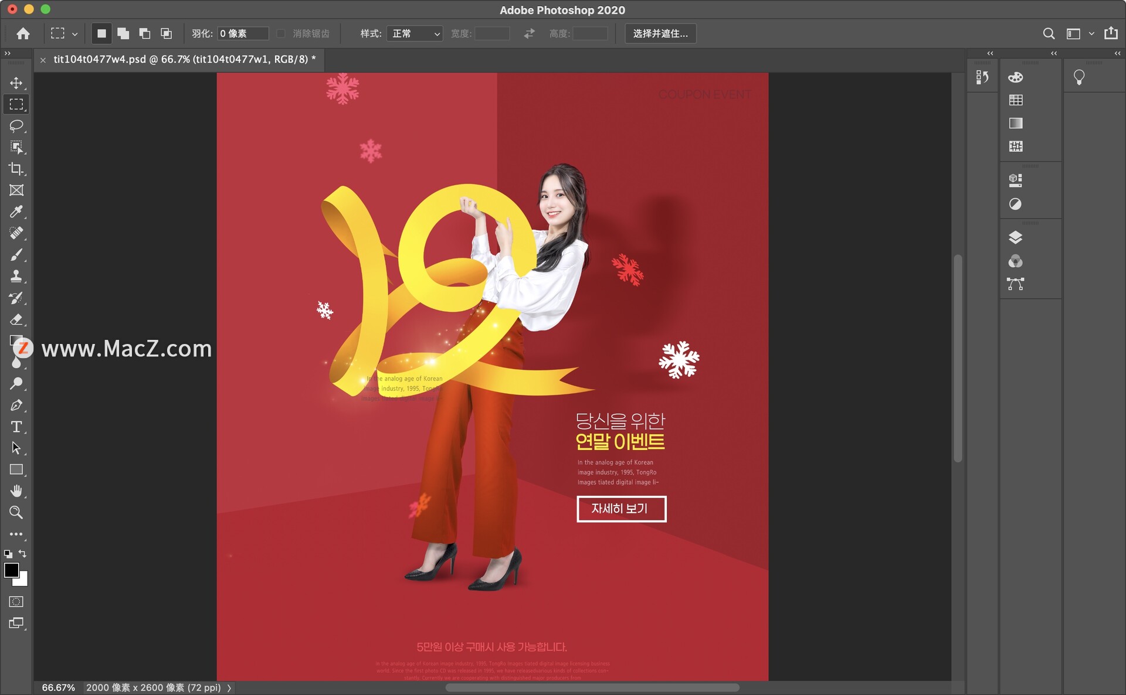Click the 羽化 feather input field

(x=243, y=33)
